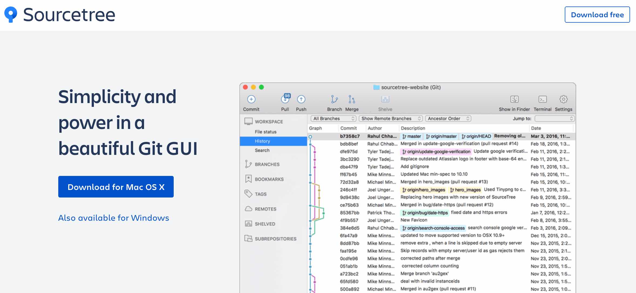The height and width of the screenshot is (293, 636).
Task: Click the origin/bug/date-https label
Action: pyautogui.click(x=425, y=213)
